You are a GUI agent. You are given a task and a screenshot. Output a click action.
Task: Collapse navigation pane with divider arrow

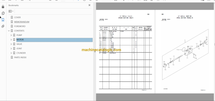click(x=95, y=52)
